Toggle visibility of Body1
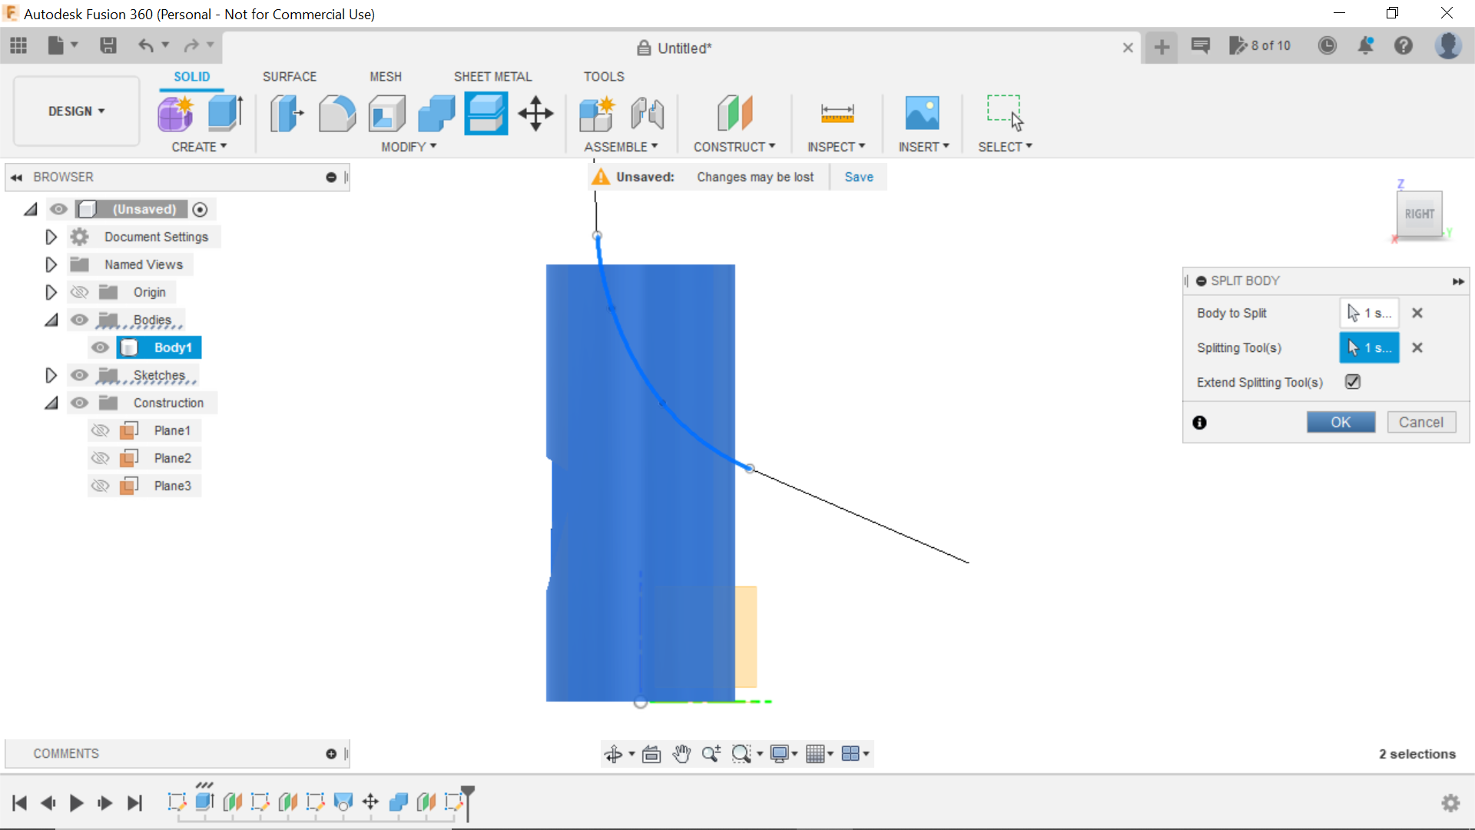This screenshot has width=1475, height=830. tap(101, 347)
